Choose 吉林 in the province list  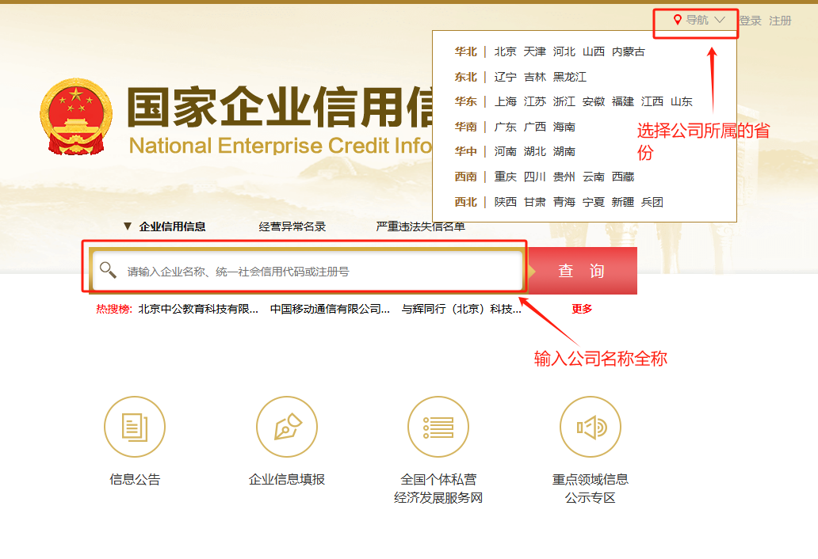pos(535,77)
